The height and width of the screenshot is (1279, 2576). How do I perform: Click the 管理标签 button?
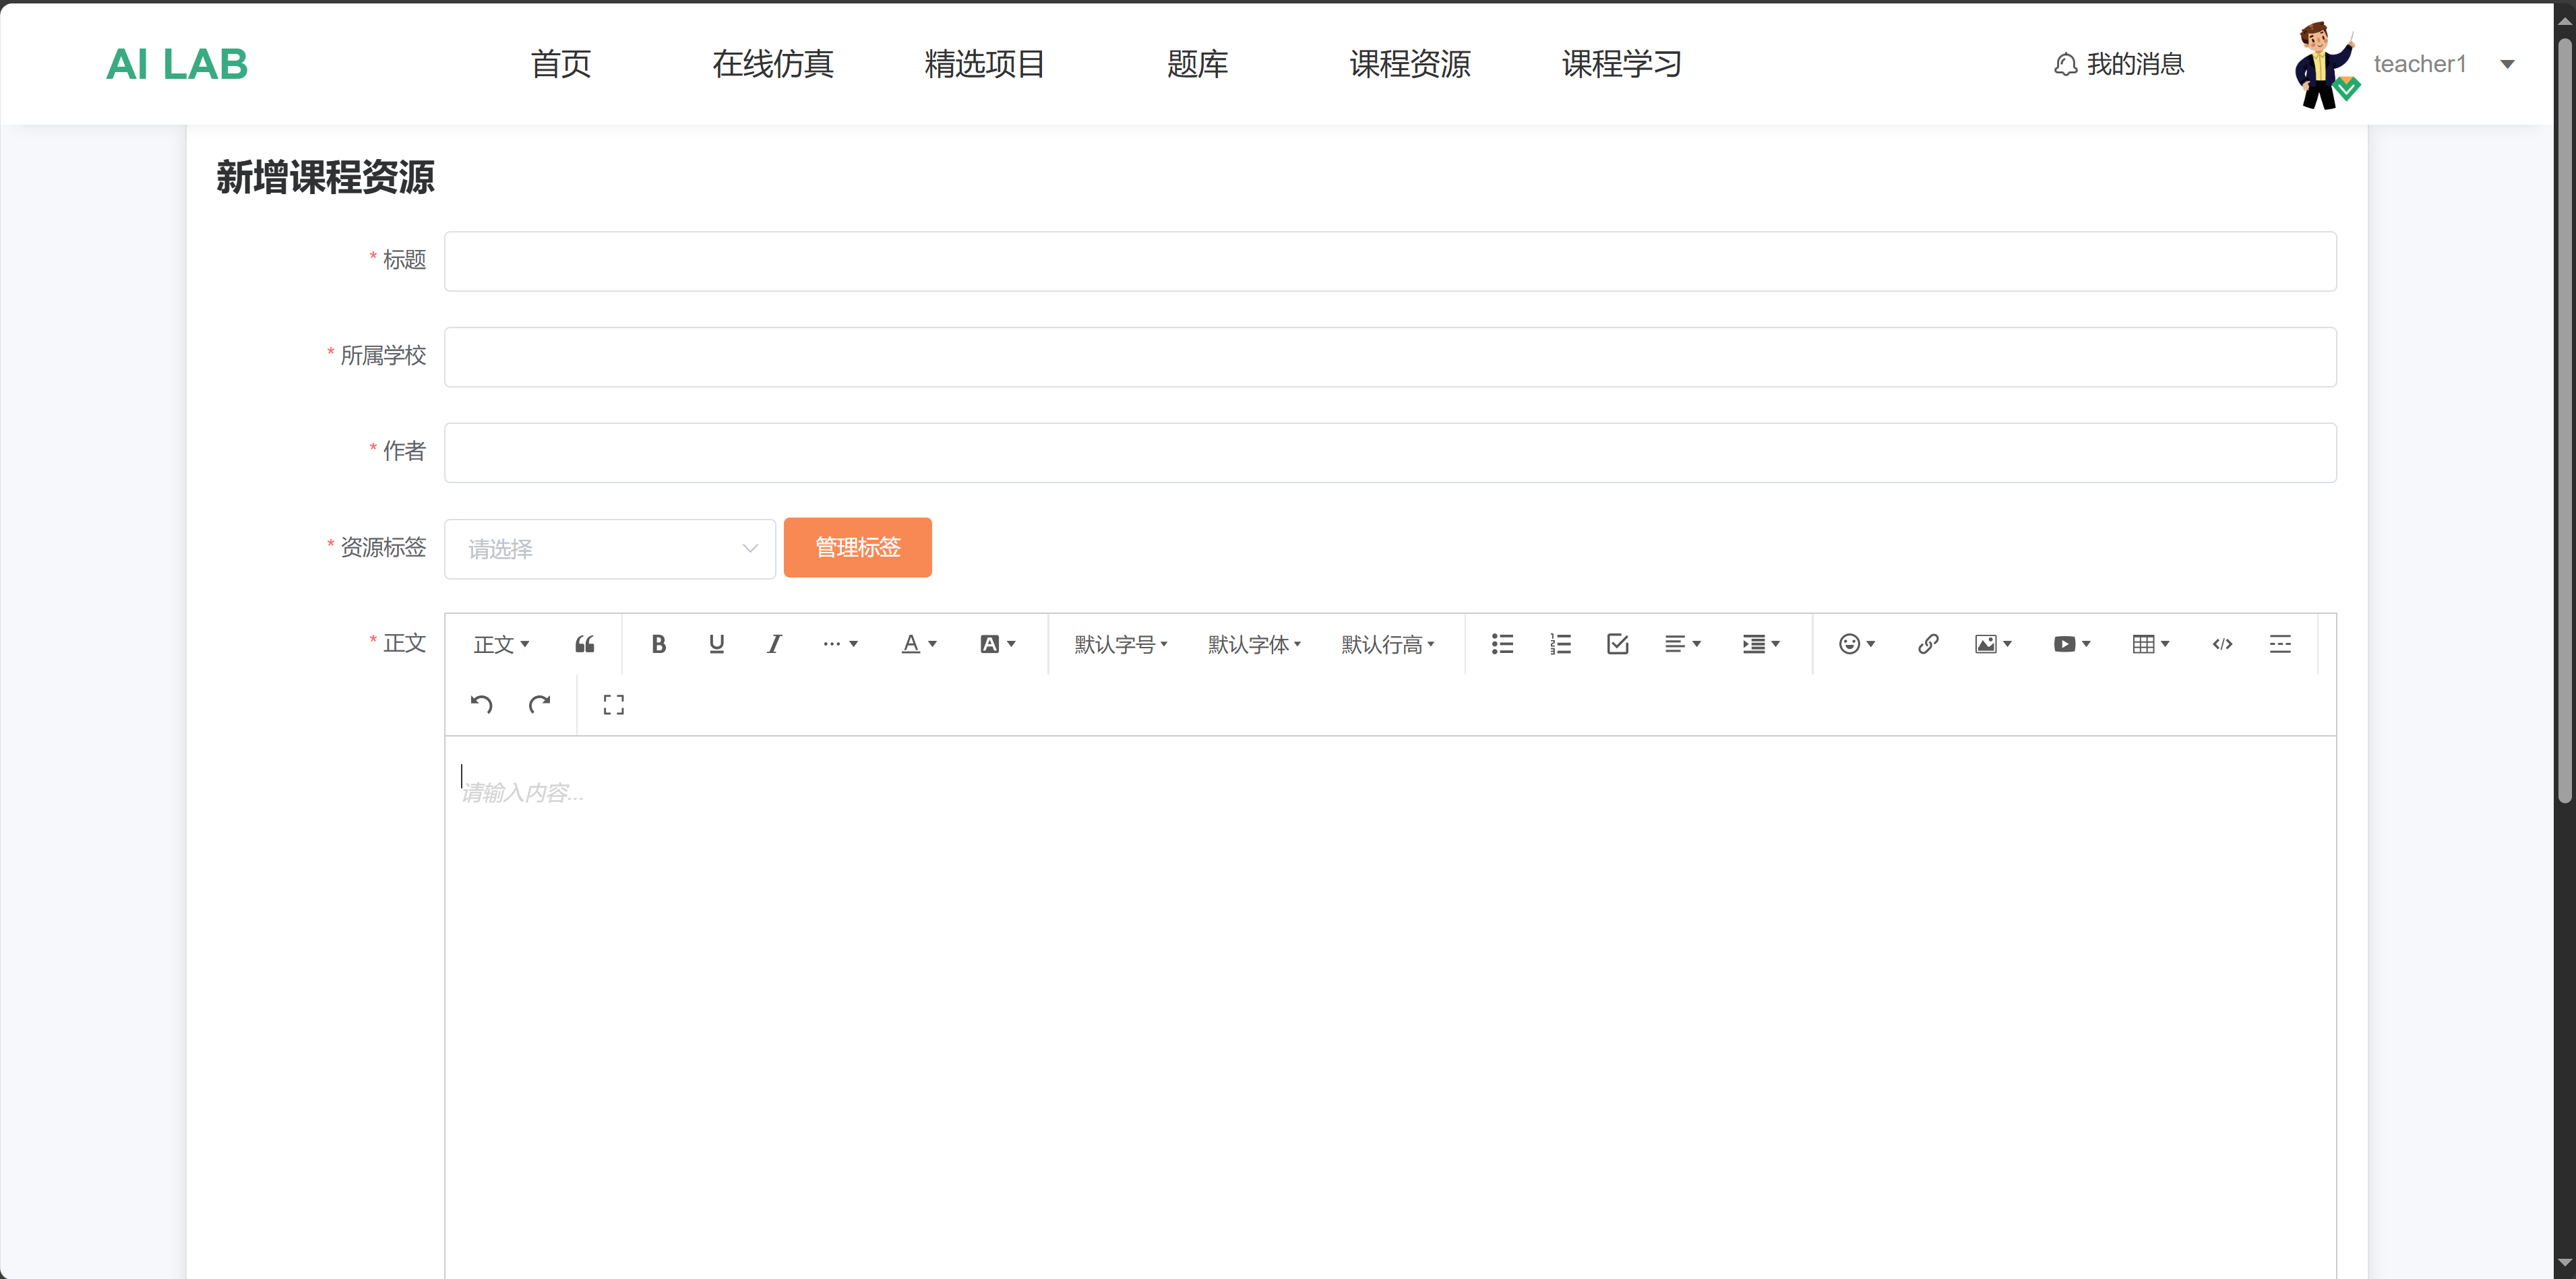[857, 548]
